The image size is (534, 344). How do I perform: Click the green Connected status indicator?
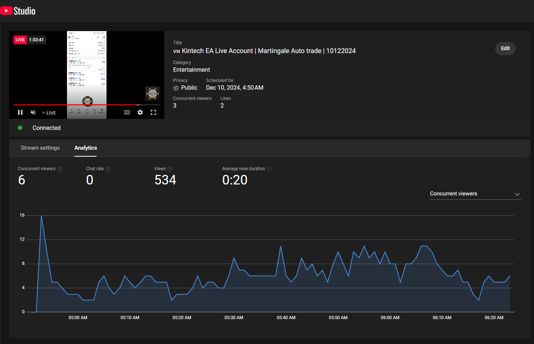coord(20,128)
